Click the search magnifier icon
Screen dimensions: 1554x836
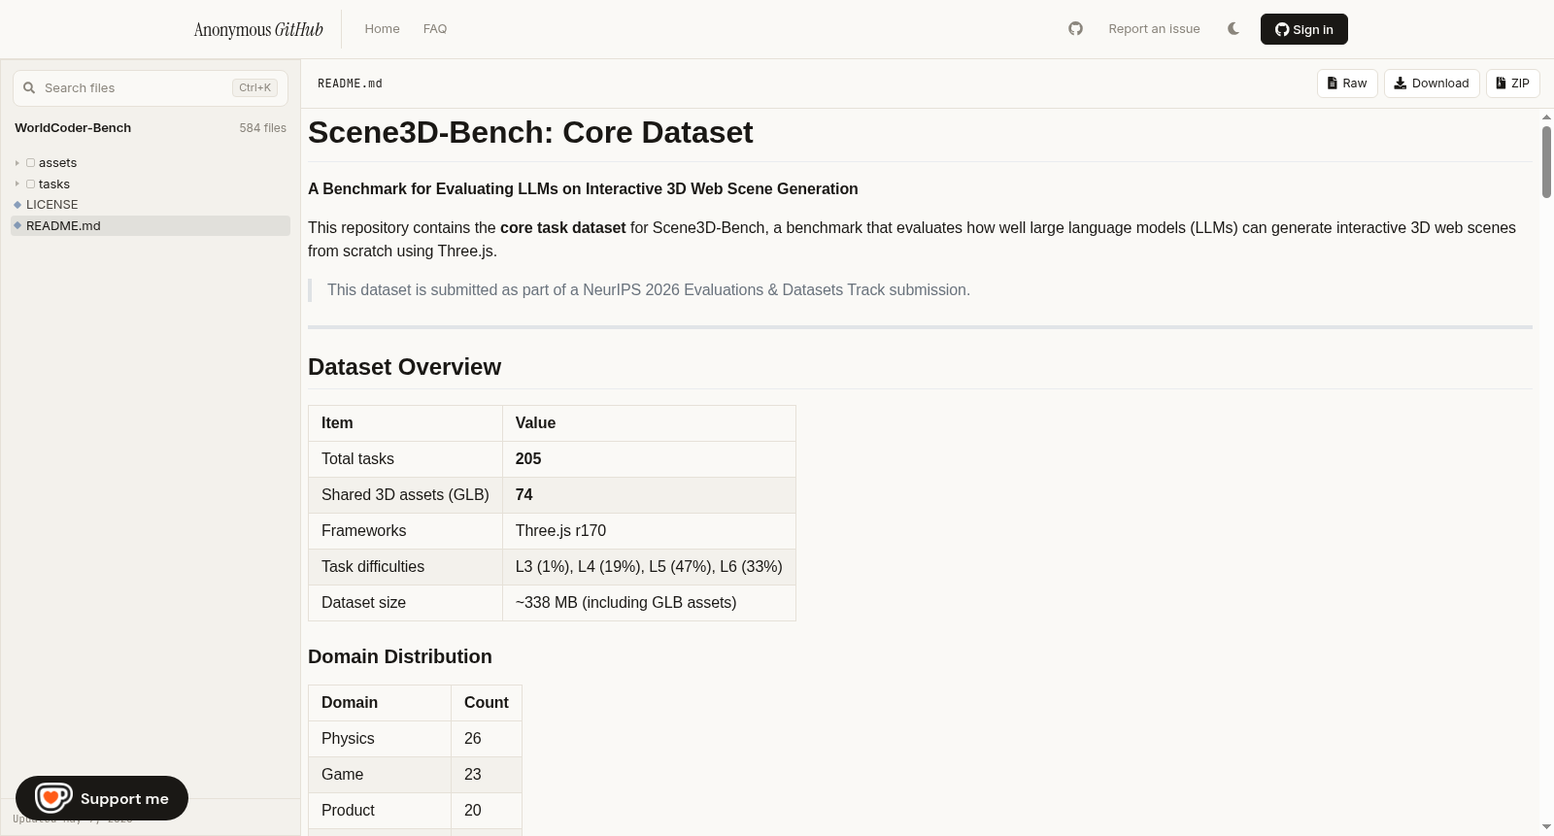pos(29,87)
